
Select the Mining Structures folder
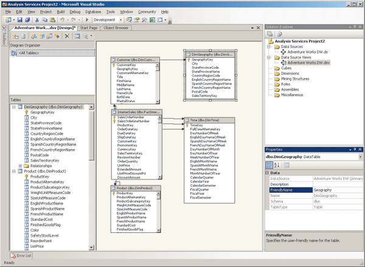[x=295, y=78]
